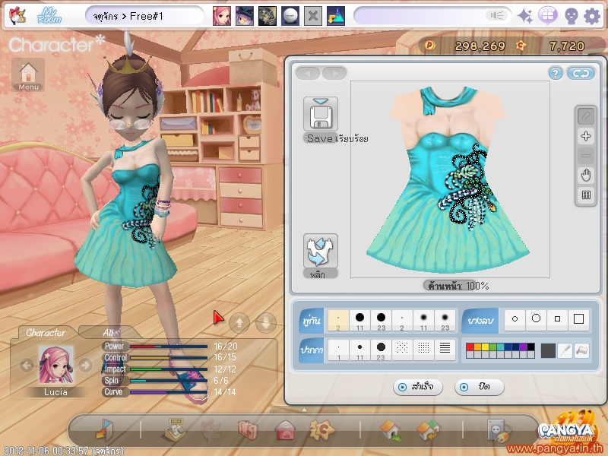Click the undo left arrow button
The image size is (608, 456).
pos(308,73)
